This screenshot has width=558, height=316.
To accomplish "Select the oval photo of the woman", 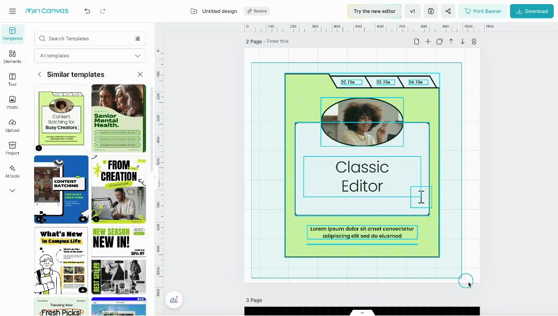I will click(362, 122).
